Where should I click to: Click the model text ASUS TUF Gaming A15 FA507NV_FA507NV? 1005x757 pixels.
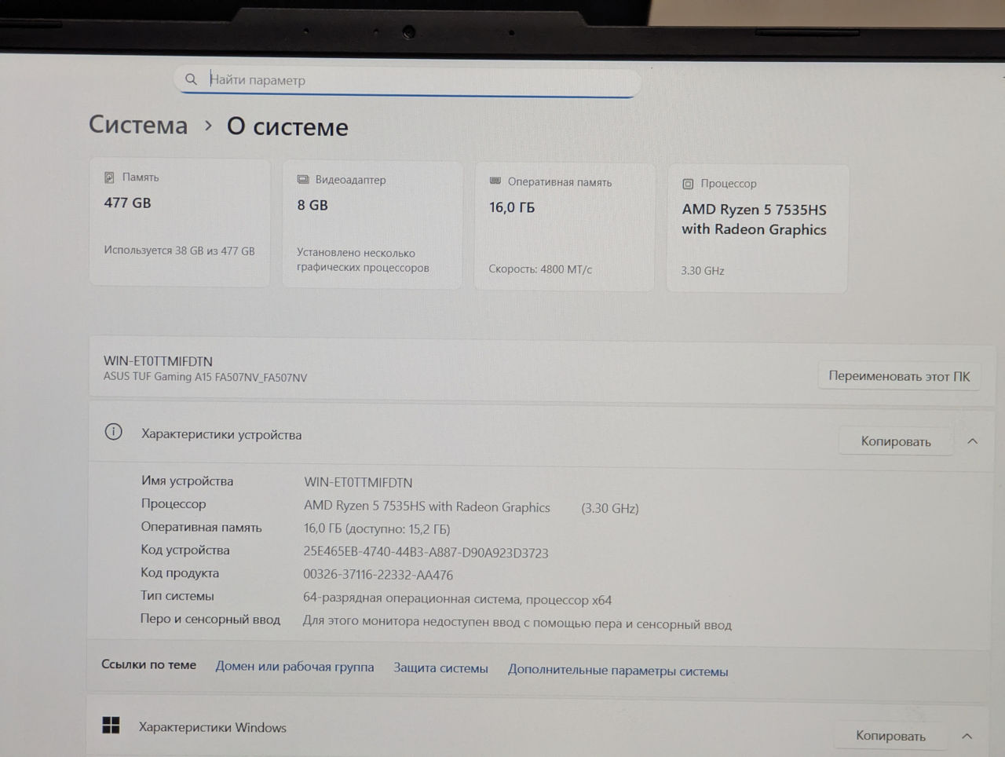pos(205,377)
